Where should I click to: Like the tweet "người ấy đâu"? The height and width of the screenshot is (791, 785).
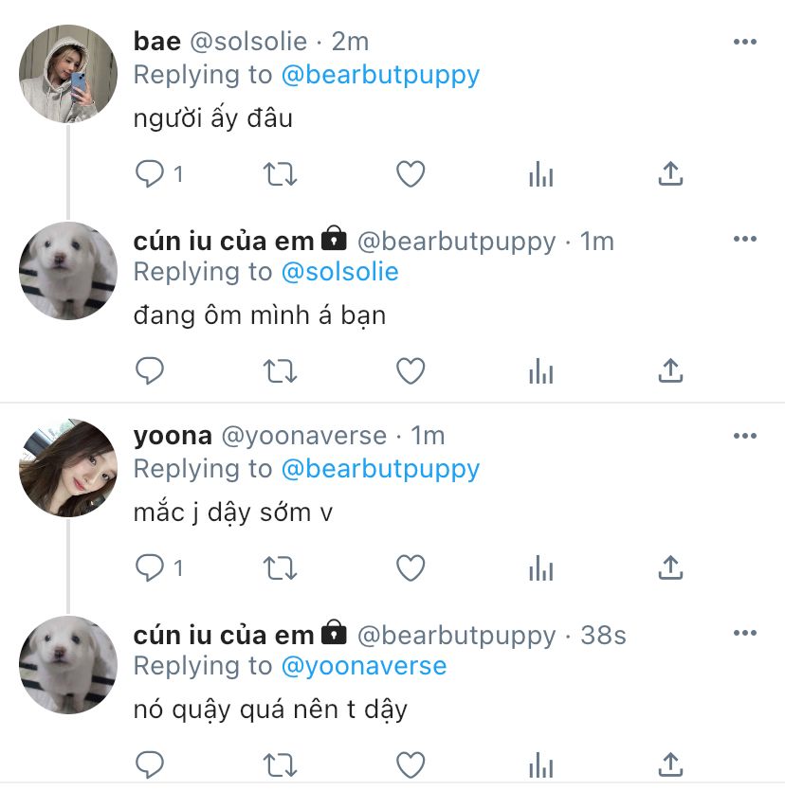411,174
